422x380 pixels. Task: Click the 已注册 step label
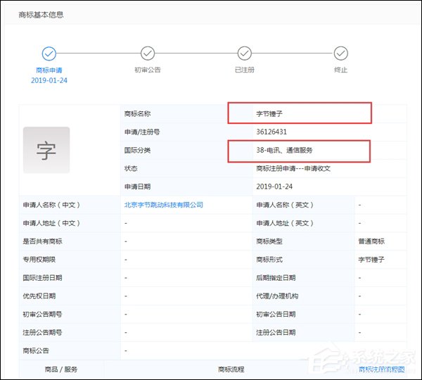(245, 70)
